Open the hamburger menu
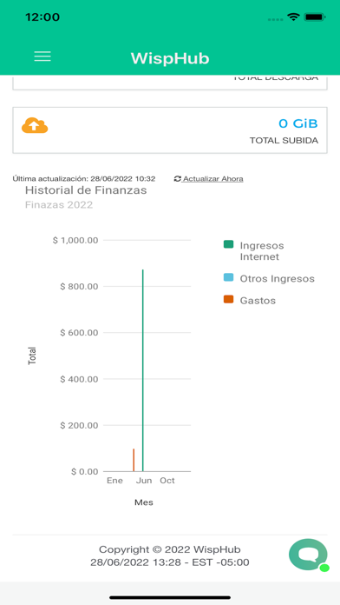Viewport: 340px width, 605px height. [x=42, y=57]
